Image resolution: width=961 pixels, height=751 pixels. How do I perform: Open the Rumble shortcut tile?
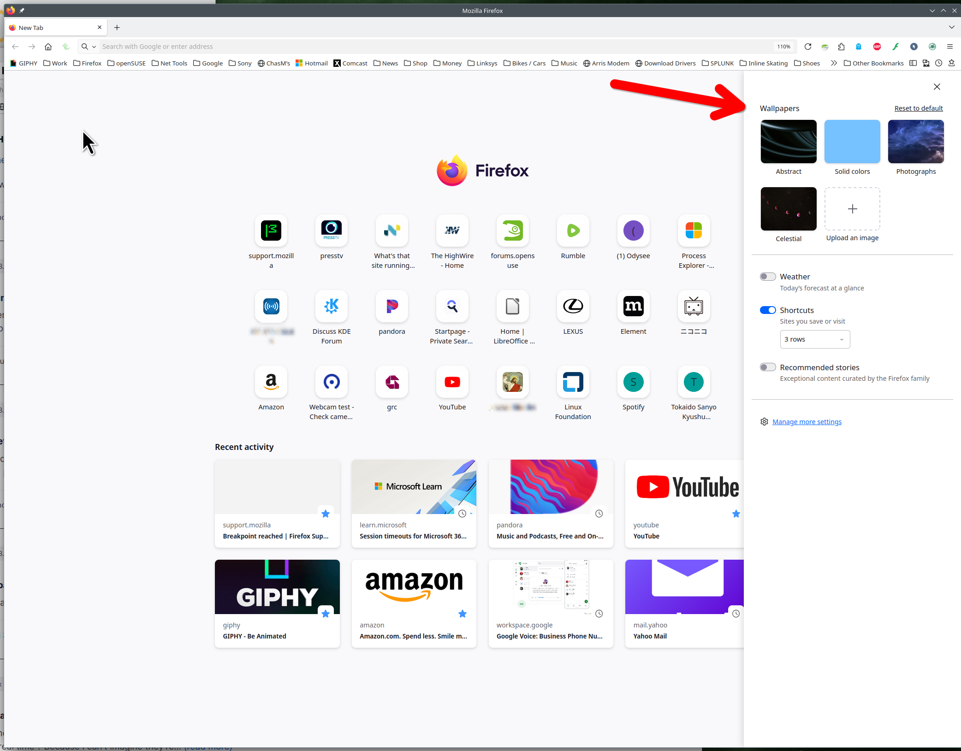(573, 231)
